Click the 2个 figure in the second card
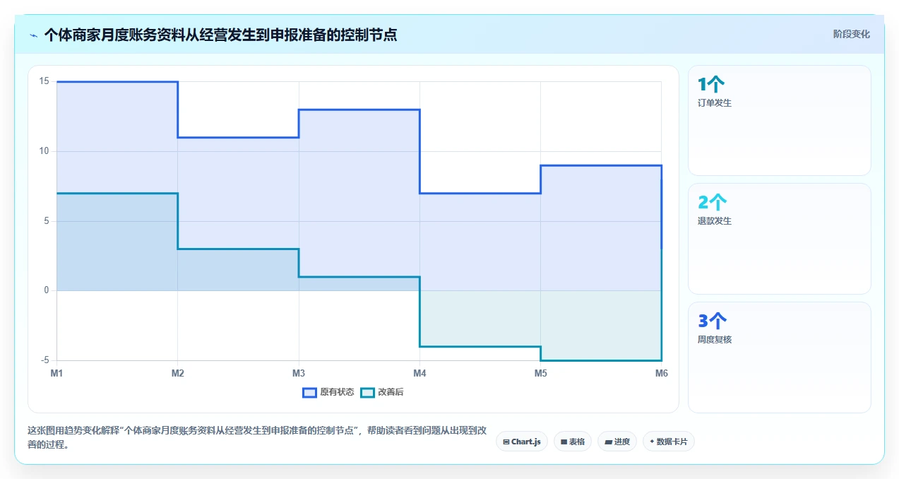 point(711,203)
